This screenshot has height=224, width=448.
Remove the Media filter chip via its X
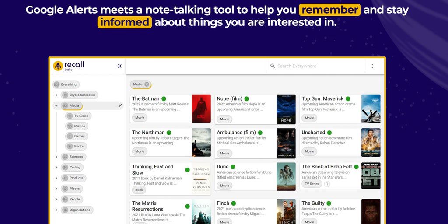pos(147,84)
